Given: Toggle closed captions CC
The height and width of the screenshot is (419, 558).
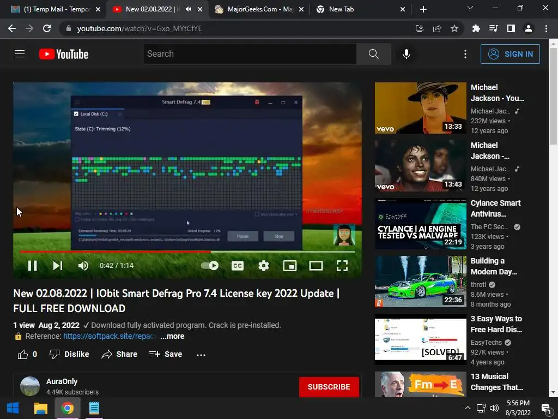Looking at the screenshot, I should coord(238,266).
